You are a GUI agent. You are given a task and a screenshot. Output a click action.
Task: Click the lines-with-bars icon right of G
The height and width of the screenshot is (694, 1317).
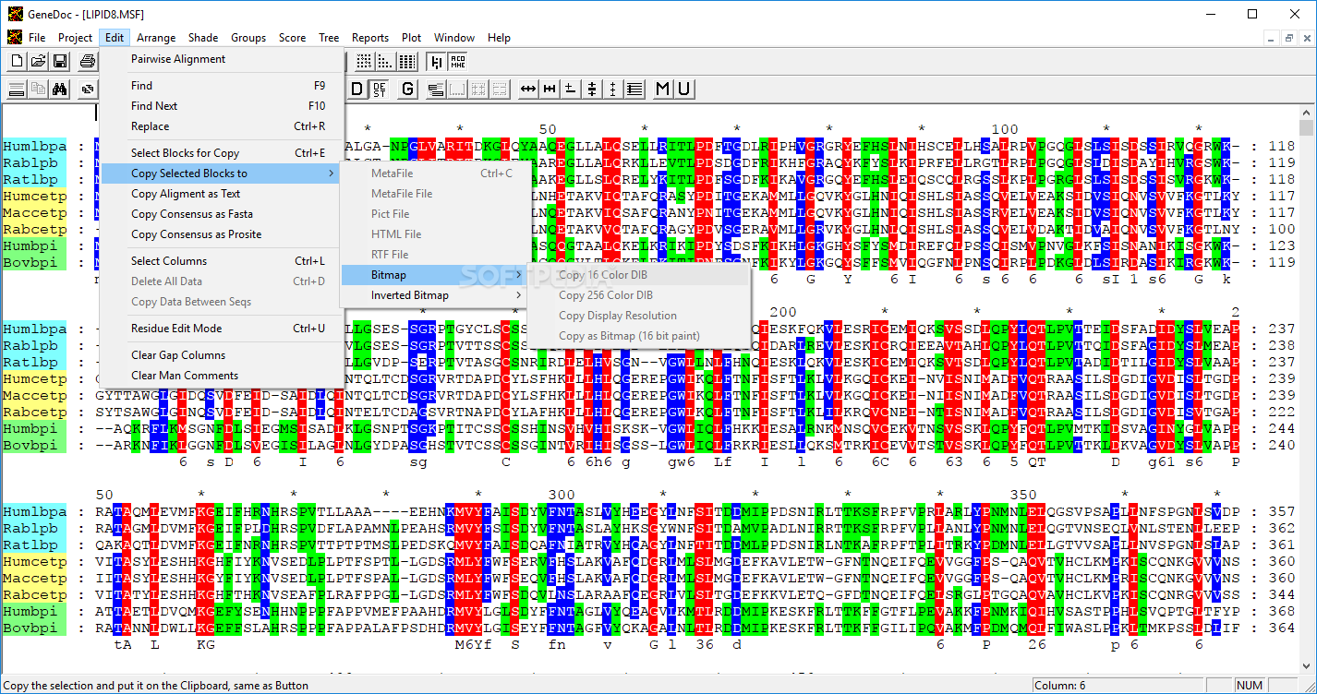(436, 90)
